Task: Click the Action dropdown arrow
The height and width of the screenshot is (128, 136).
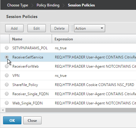Action: tap(102, 28)
